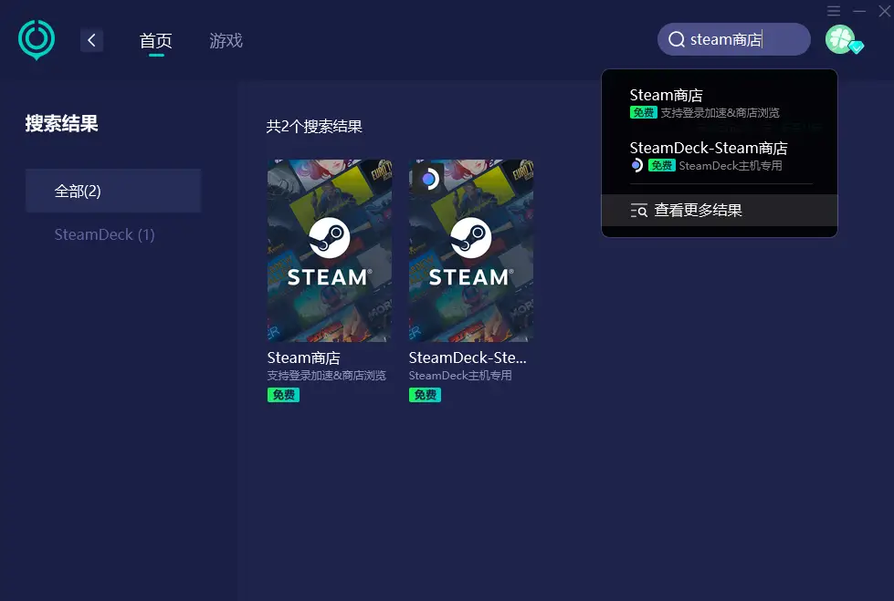Click the 免费 badge in the Steam商店 suggestion
Viewport: 894px width, 601px height.
coord(643,112)
